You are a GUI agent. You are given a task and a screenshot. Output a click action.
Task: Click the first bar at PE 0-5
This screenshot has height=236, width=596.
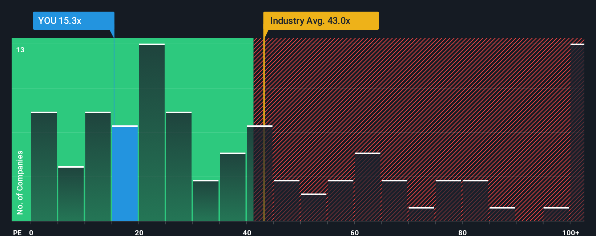click(44, 166)
